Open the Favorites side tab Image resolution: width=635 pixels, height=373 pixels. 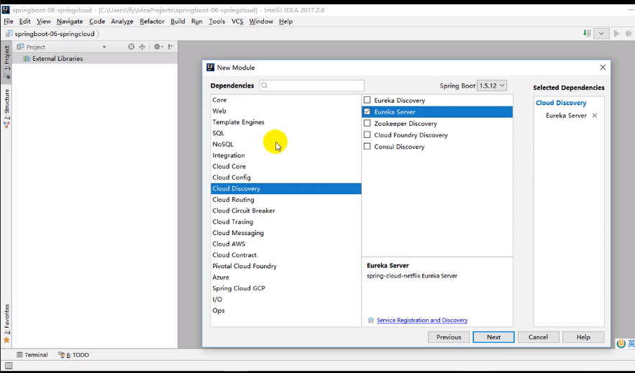6,323
